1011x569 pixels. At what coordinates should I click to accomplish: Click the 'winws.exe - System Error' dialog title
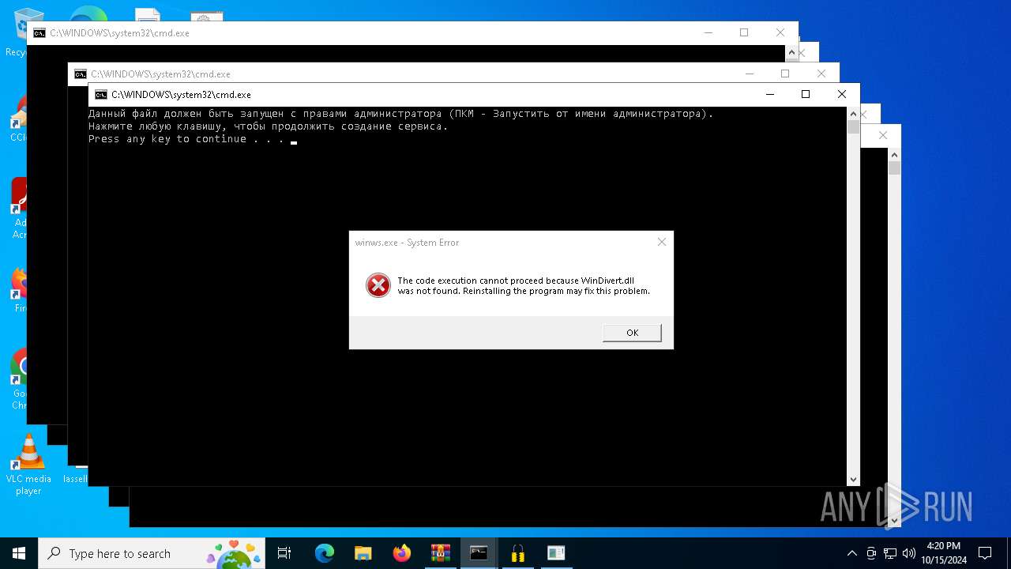407,243
